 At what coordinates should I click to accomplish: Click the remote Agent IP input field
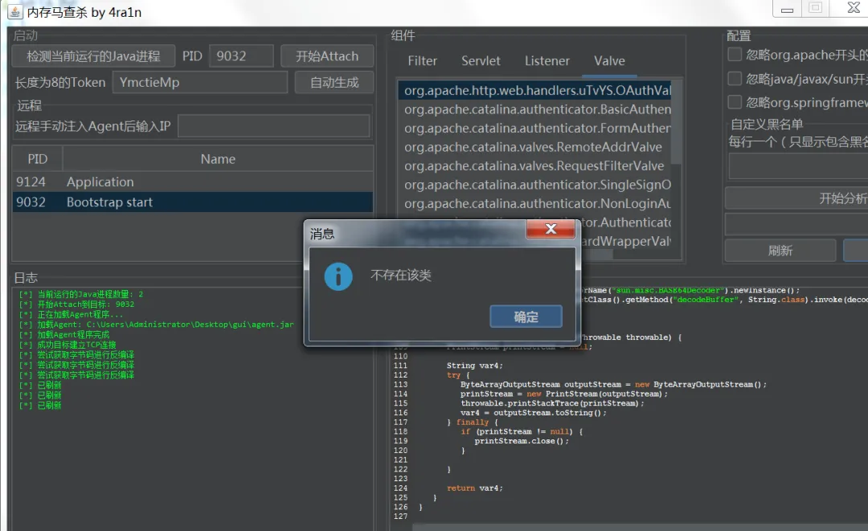pos(274,126)
